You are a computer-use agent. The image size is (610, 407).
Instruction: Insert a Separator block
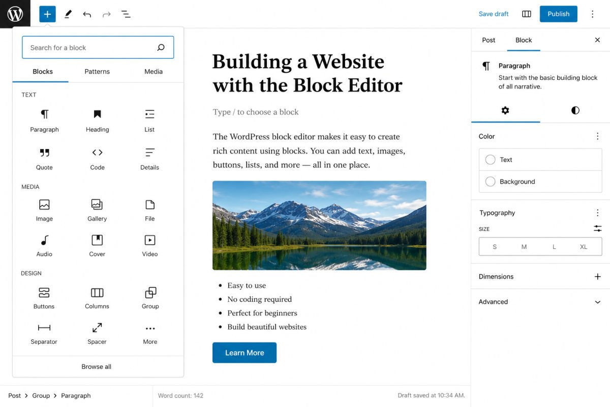tap(44, 333)
